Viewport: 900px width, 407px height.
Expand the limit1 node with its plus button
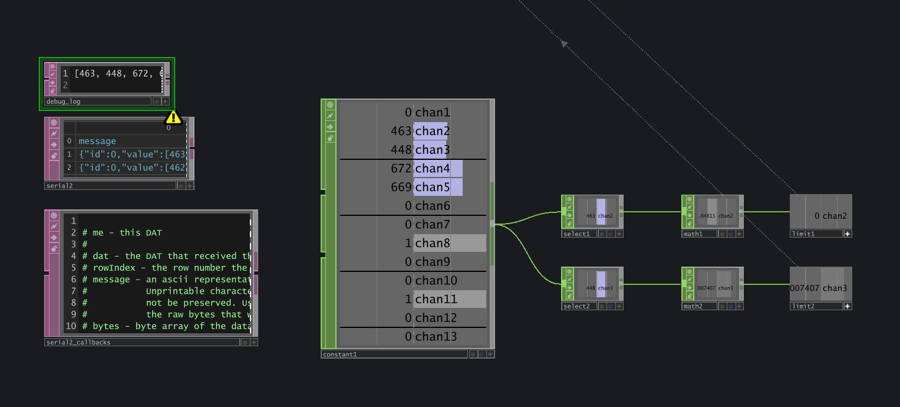click(848, 234)
